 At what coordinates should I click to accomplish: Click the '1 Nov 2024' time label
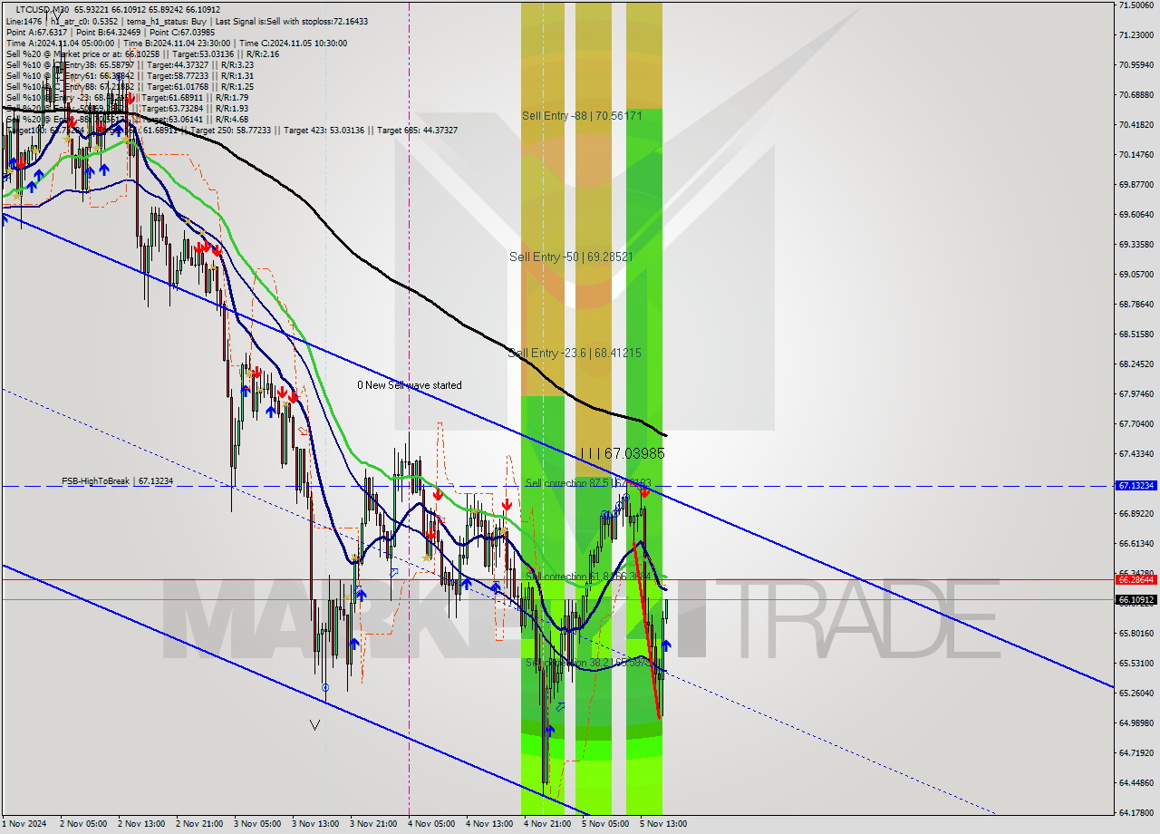click(24, 824)
